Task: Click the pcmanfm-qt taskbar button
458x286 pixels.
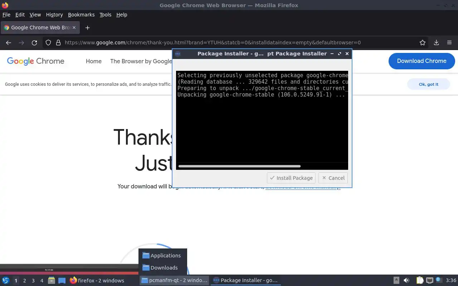Action: (x=175, y=281)
